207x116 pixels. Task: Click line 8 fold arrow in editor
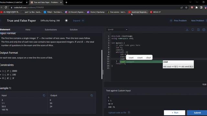[110, 52]
